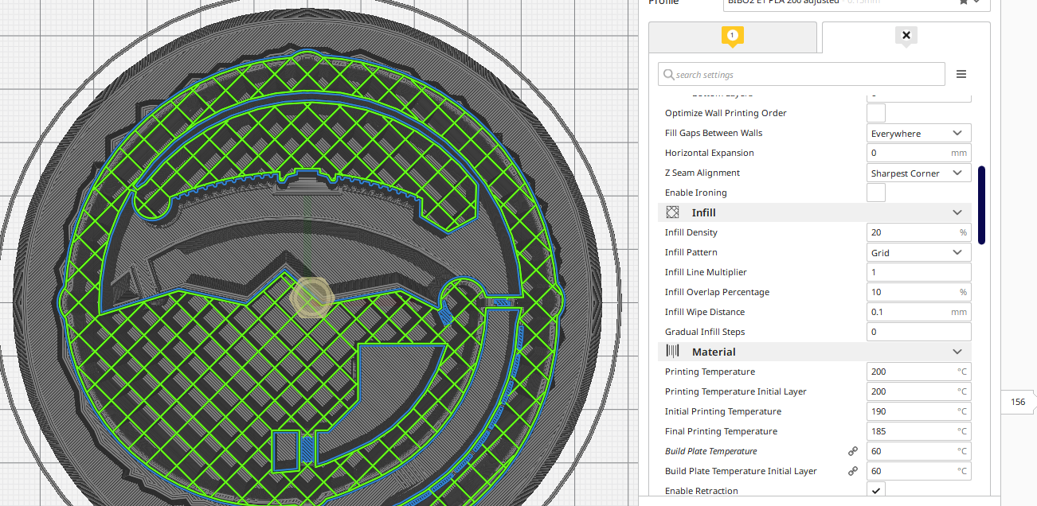The height and width of the screenshot is (506, 1037).
Task: Open Fill Gaps Between Walls dropdown
Action: point(919,133)
